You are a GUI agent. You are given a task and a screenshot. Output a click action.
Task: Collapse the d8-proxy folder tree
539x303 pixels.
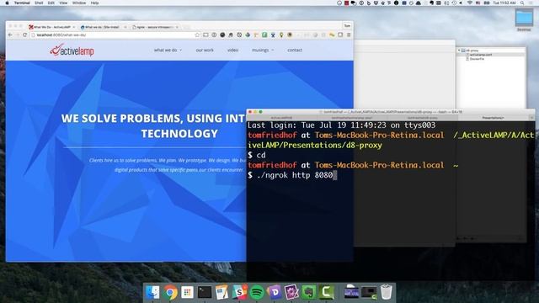coord(459,50)
